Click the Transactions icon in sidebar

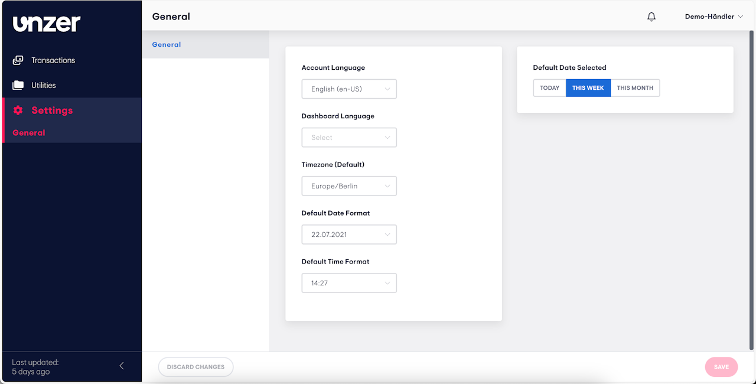(18, 60)
